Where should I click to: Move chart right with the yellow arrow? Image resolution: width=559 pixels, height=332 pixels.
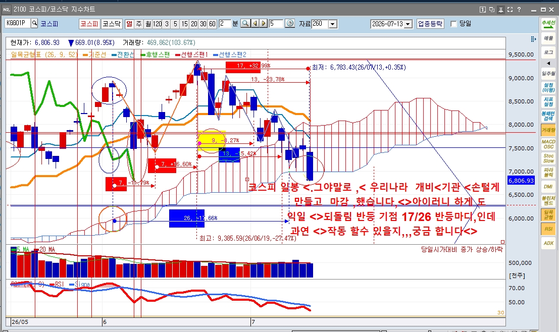(x=264, y=24)
